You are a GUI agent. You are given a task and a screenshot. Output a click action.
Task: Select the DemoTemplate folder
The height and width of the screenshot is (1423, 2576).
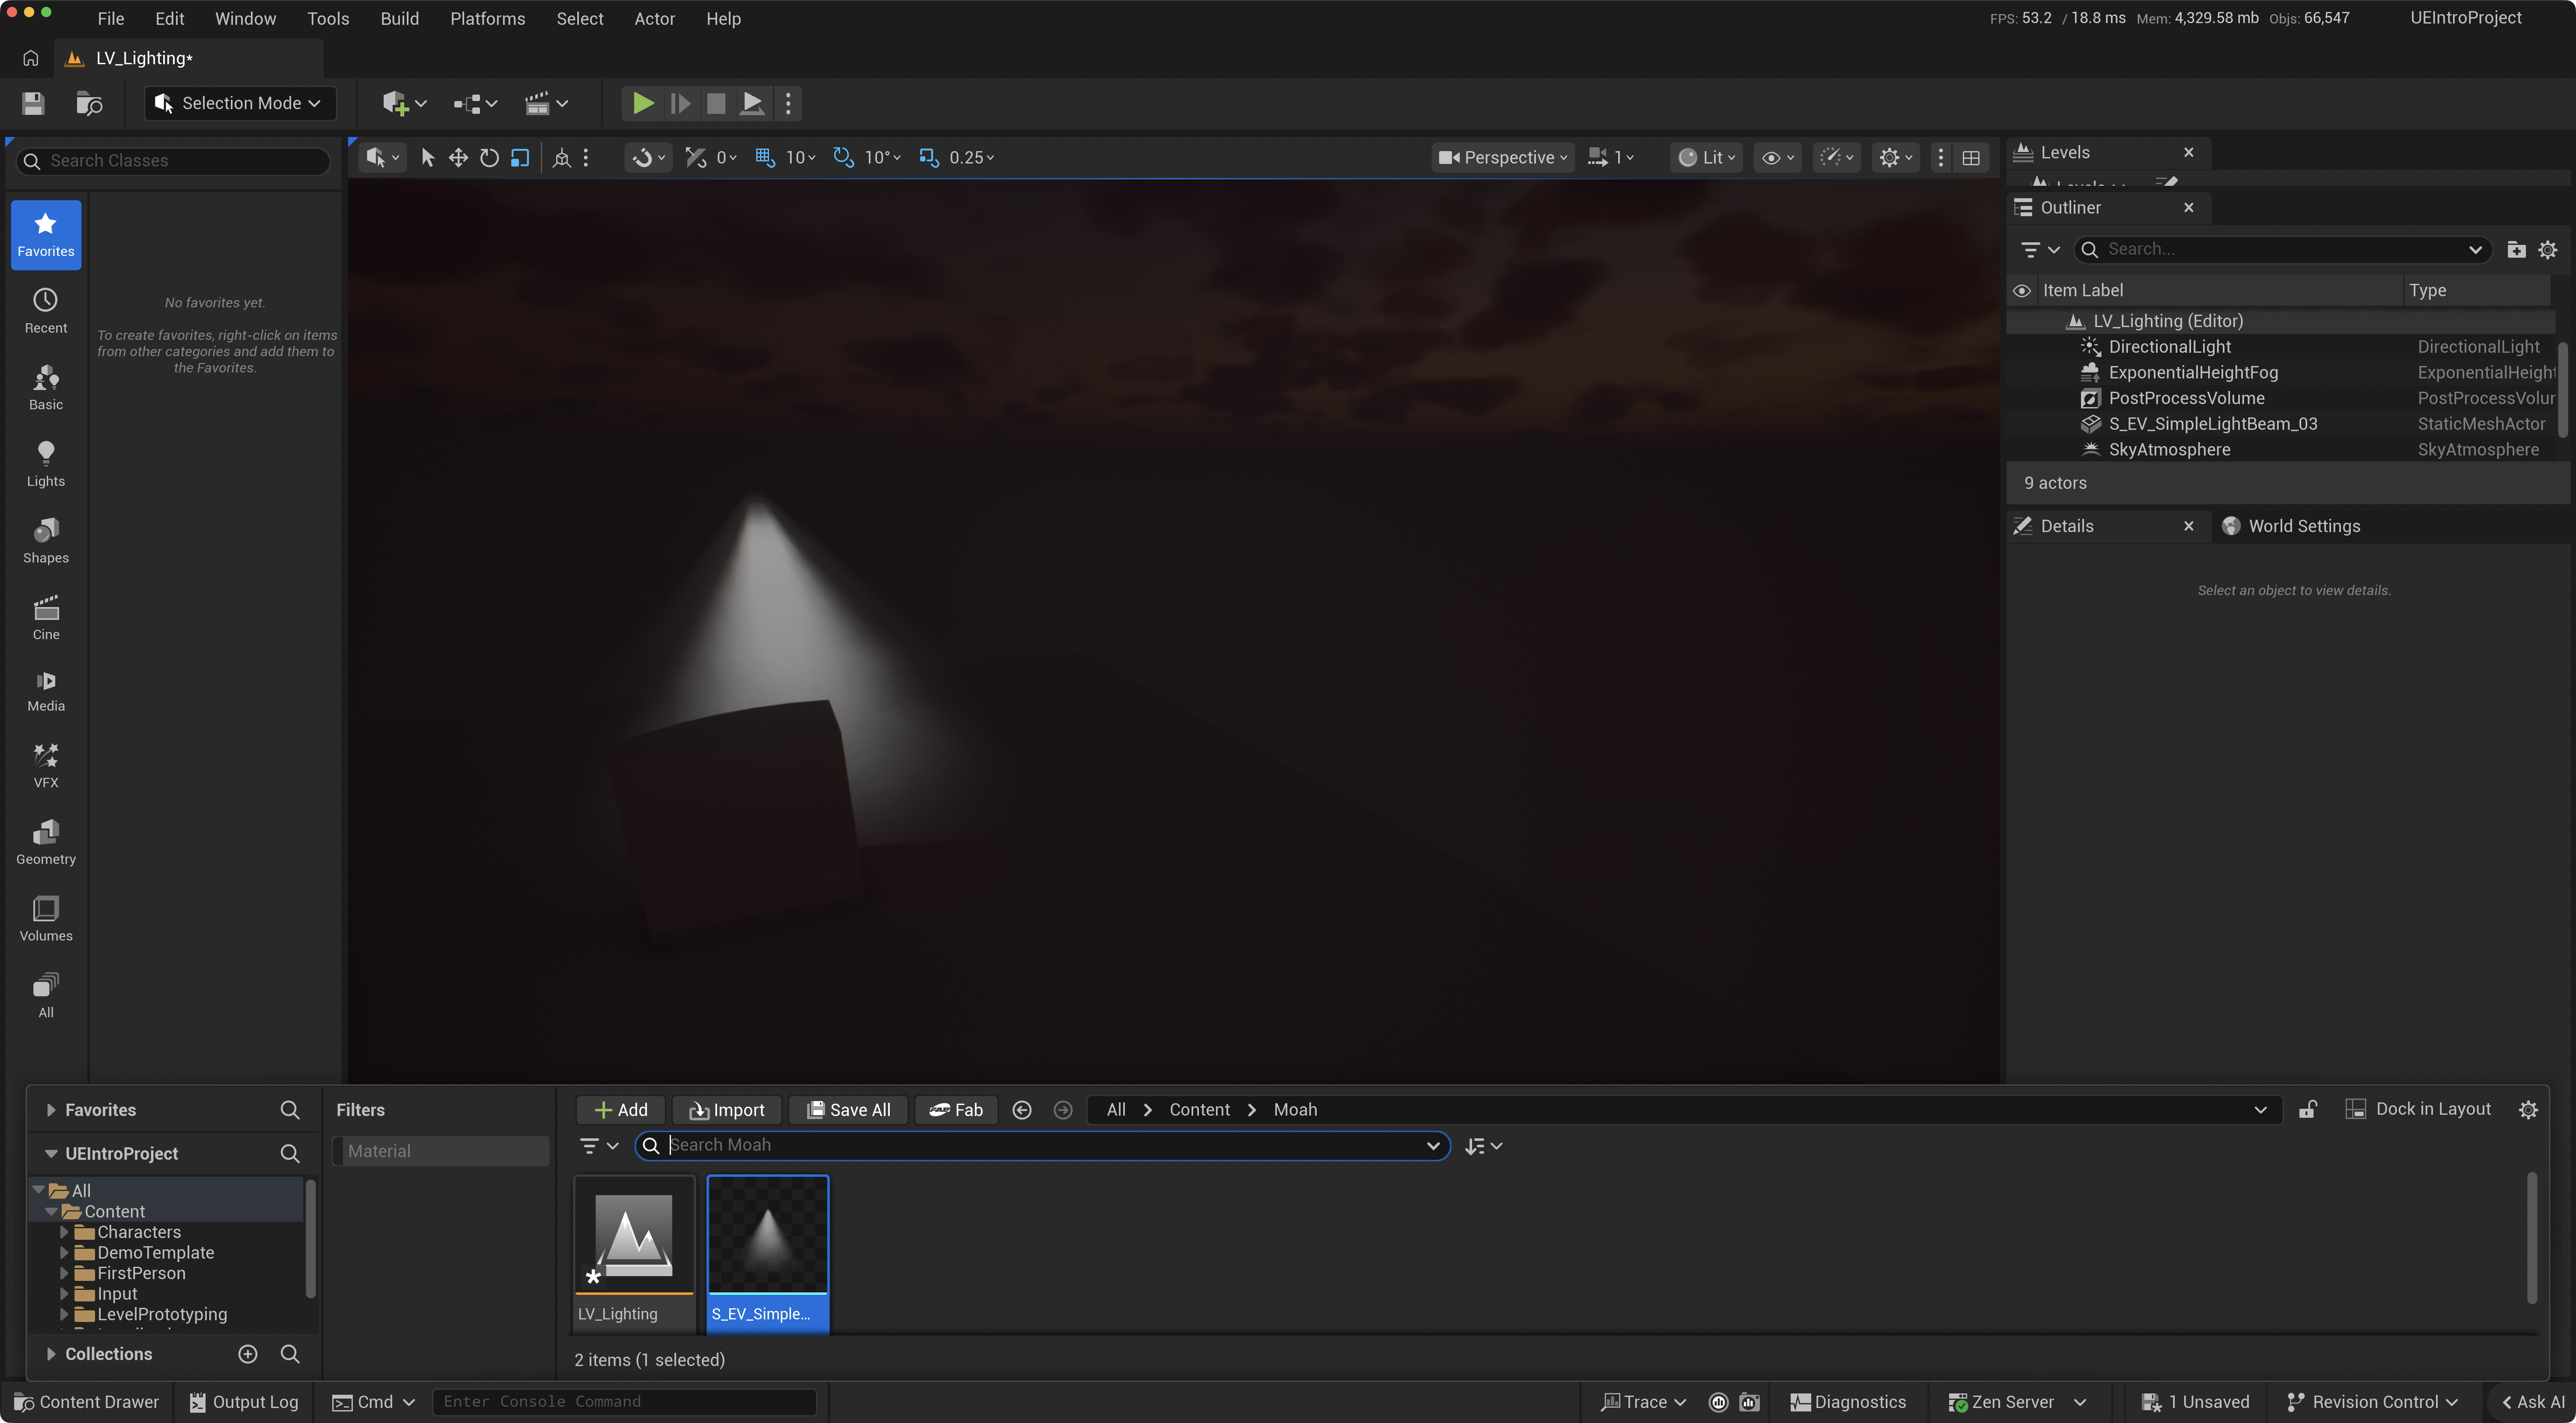click(155, 1253)
